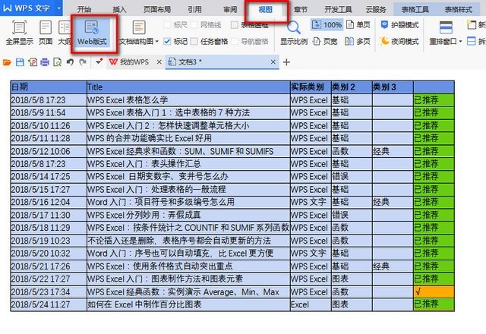Turn on 护眼模式 eye protection mode

click(399, 25)
